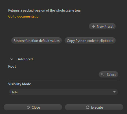
Task: Click the New Preset button
Action: 102,26
